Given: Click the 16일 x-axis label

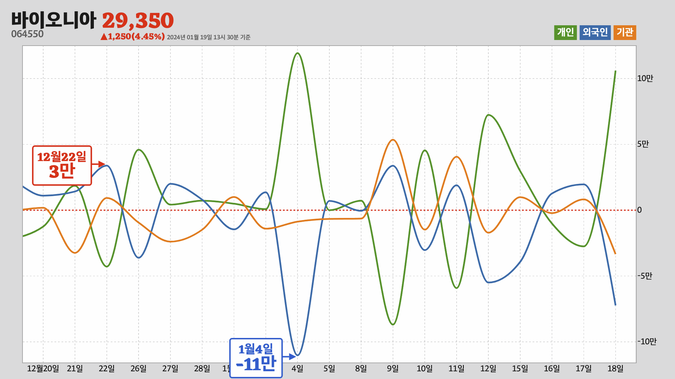Looking at the screenshot, I should click(552, 369).
